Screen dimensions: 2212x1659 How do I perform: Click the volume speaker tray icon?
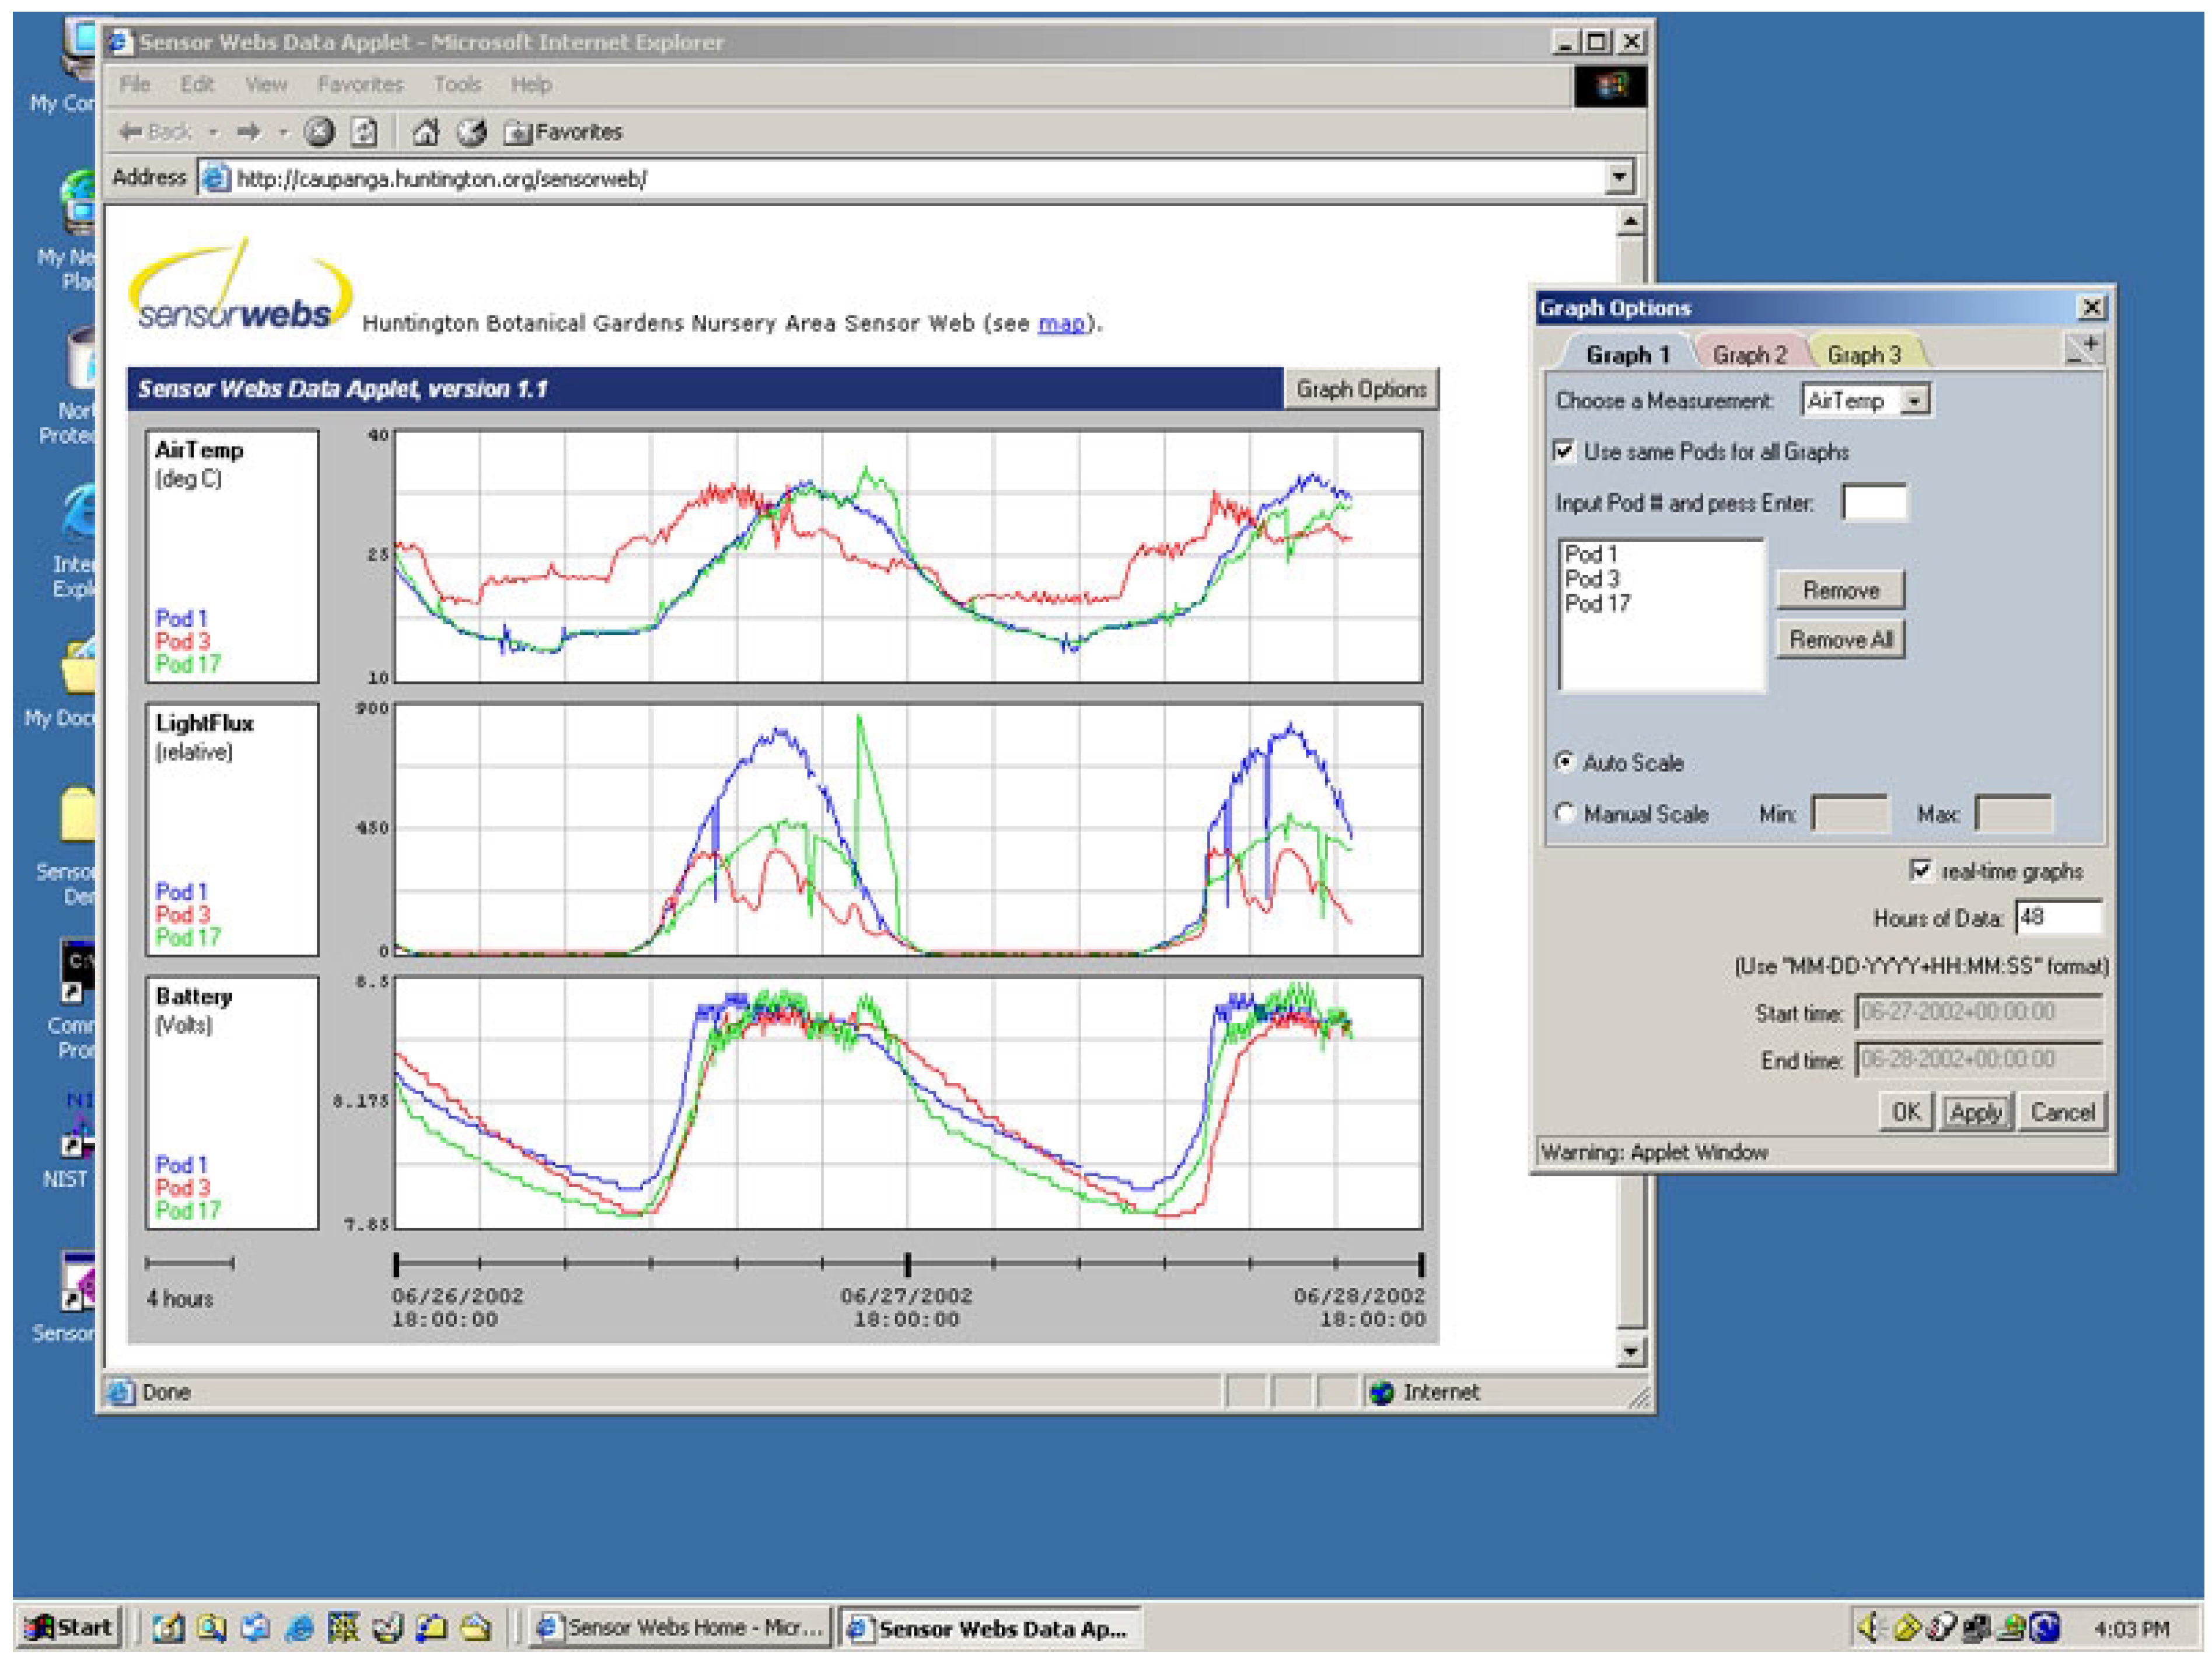(1868, 1628)
